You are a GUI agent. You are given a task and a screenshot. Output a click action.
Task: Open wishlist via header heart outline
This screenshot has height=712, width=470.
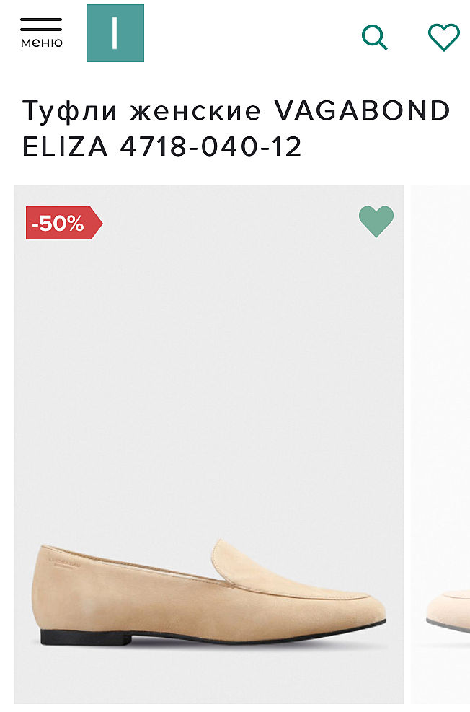coord(443,37)
